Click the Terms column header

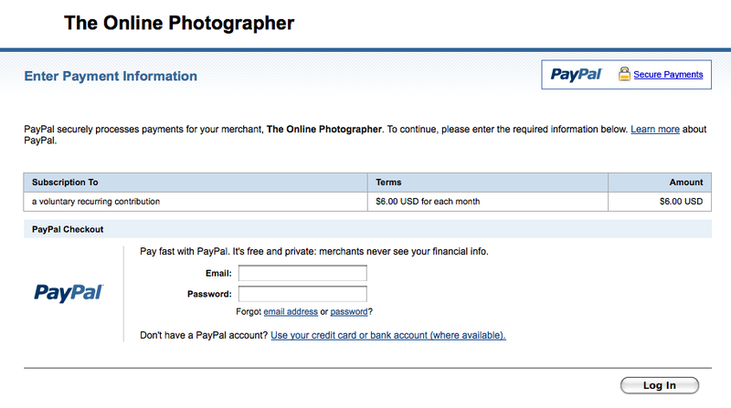[x=388, y=182]
